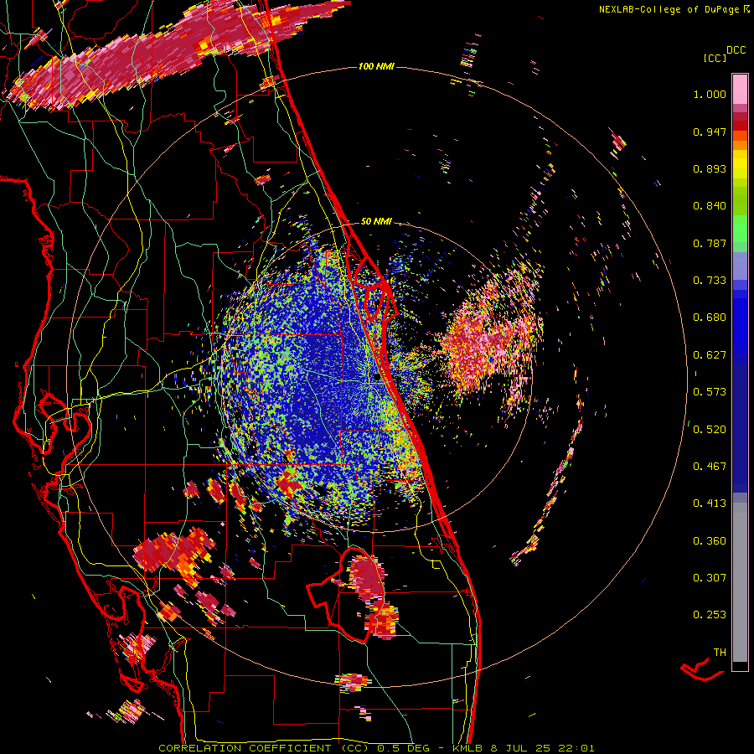Select the 1.000 legend value

pyautogui.click(x=710, y=95)
